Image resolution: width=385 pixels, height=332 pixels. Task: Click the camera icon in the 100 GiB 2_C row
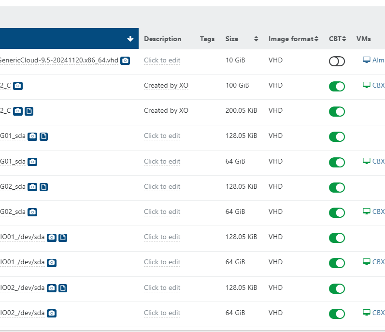pos(18,86)
